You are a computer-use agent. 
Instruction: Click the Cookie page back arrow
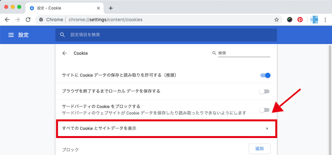[65, 53]
